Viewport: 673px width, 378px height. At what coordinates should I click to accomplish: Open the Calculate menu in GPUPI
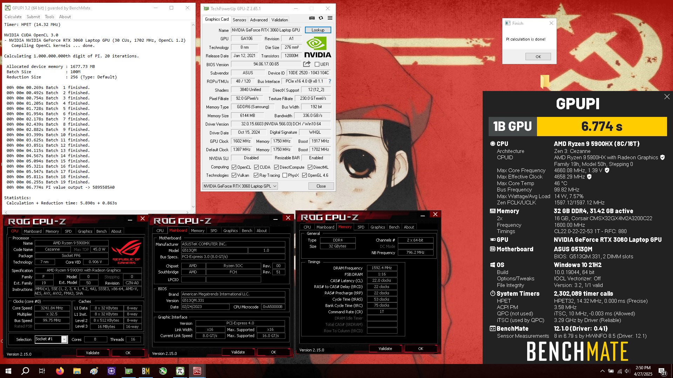pyautogui.click(x=13, y=17)
